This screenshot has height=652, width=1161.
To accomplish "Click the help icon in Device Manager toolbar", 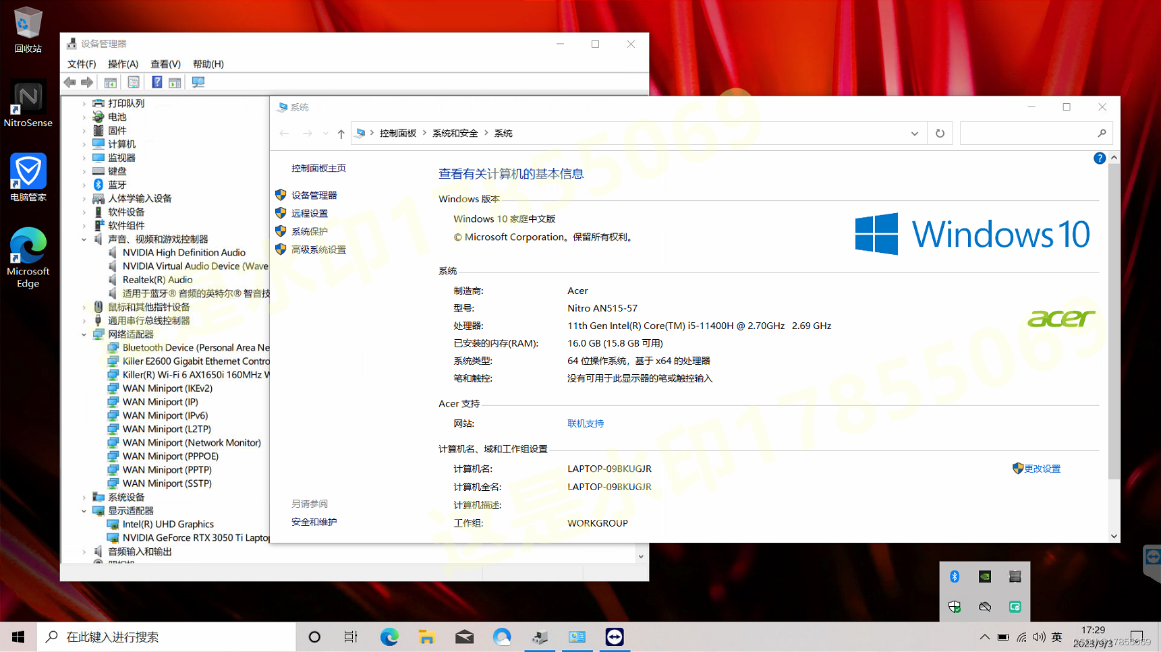I will (157, 82).
